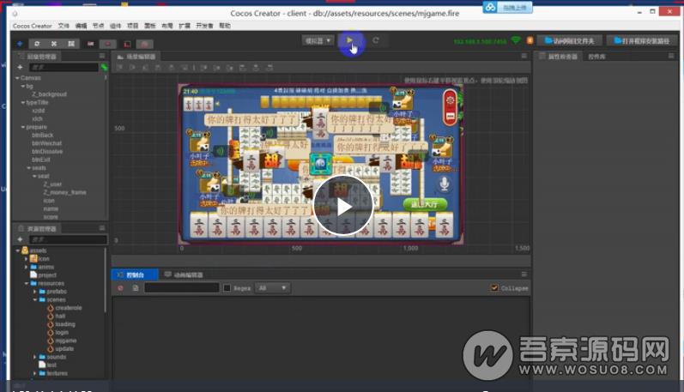The image size is (684, 392).
Task: Refresh the preview with the reload icon
Action: (x=376, y=40)
